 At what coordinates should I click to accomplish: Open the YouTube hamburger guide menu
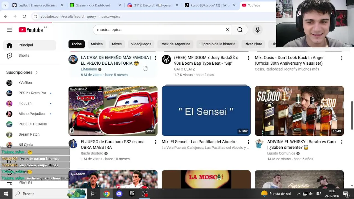[x=9, y=30]
